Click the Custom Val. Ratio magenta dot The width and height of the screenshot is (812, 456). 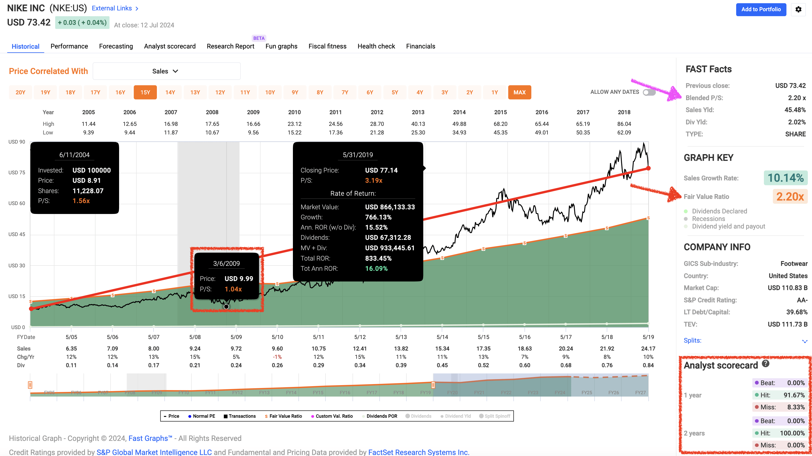312,416
